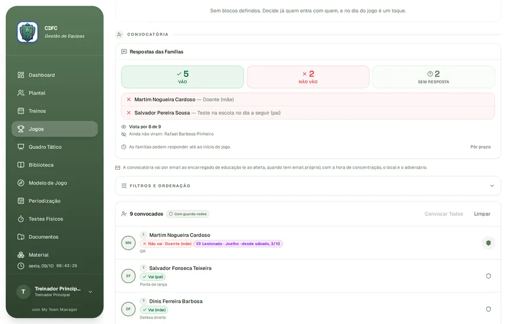
Task: Select the Quadro Tático board icon
Action: point(21,147)
